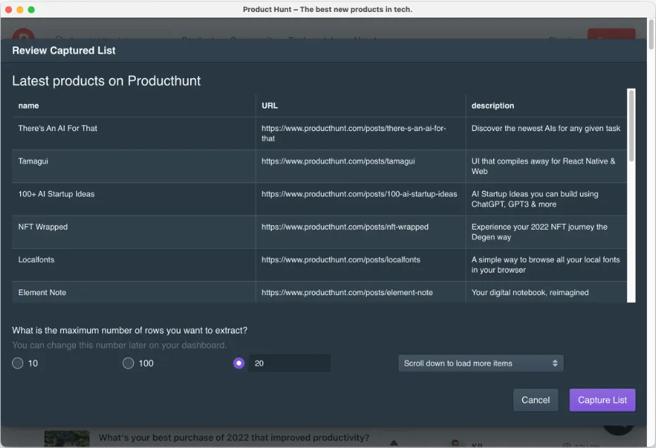Click the captured list table scrollbar
656x448 pixels.
(631, 125)
